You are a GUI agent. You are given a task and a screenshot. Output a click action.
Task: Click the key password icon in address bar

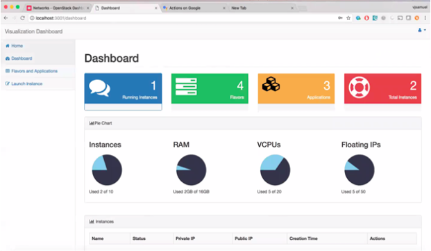coord(340,18)
